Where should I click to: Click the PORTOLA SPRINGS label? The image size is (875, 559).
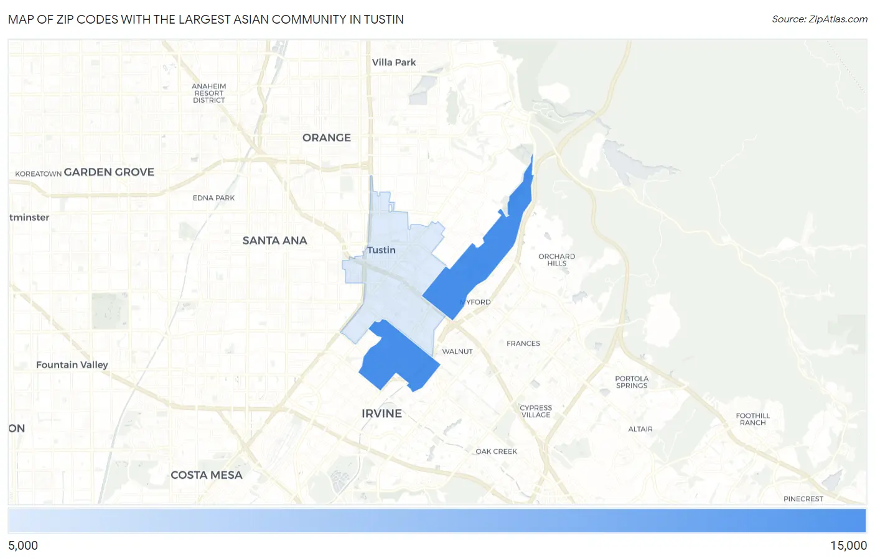(x=632, y=382)
